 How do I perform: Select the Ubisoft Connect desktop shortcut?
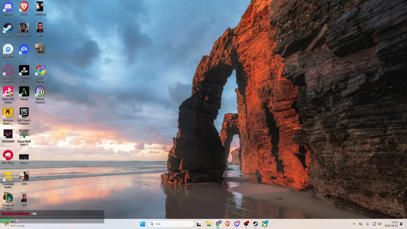coord(40,95)
